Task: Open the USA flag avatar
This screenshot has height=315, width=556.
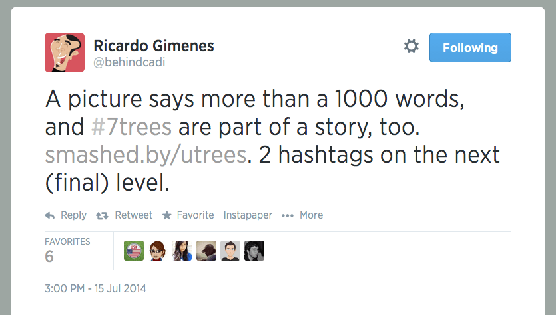Action: [134, 251]
